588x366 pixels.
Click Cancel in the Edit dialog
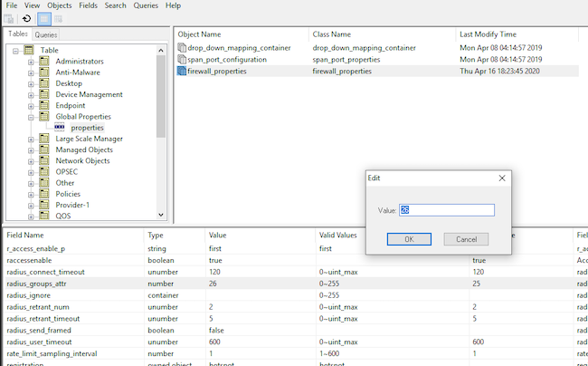coord(466,239)
